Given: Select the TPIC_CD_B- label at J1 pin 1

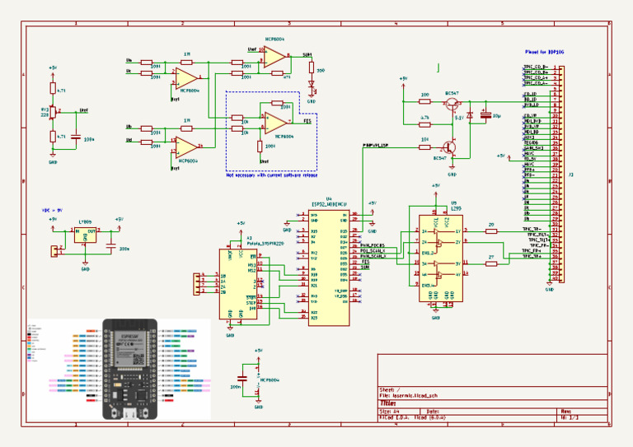Looking at the screenshot, I should [536, 67].
